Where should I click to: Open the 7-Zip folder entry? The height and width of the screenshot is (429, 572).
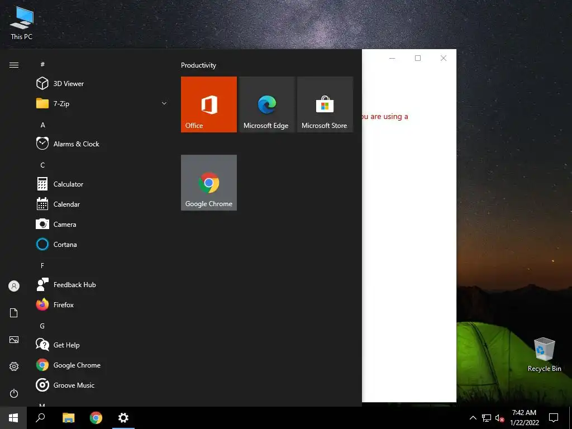[x=102, y=103]
